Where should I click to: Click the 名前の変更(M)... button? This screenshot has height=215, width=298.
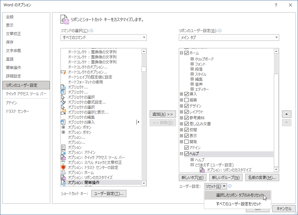click(x=262, y=178)
